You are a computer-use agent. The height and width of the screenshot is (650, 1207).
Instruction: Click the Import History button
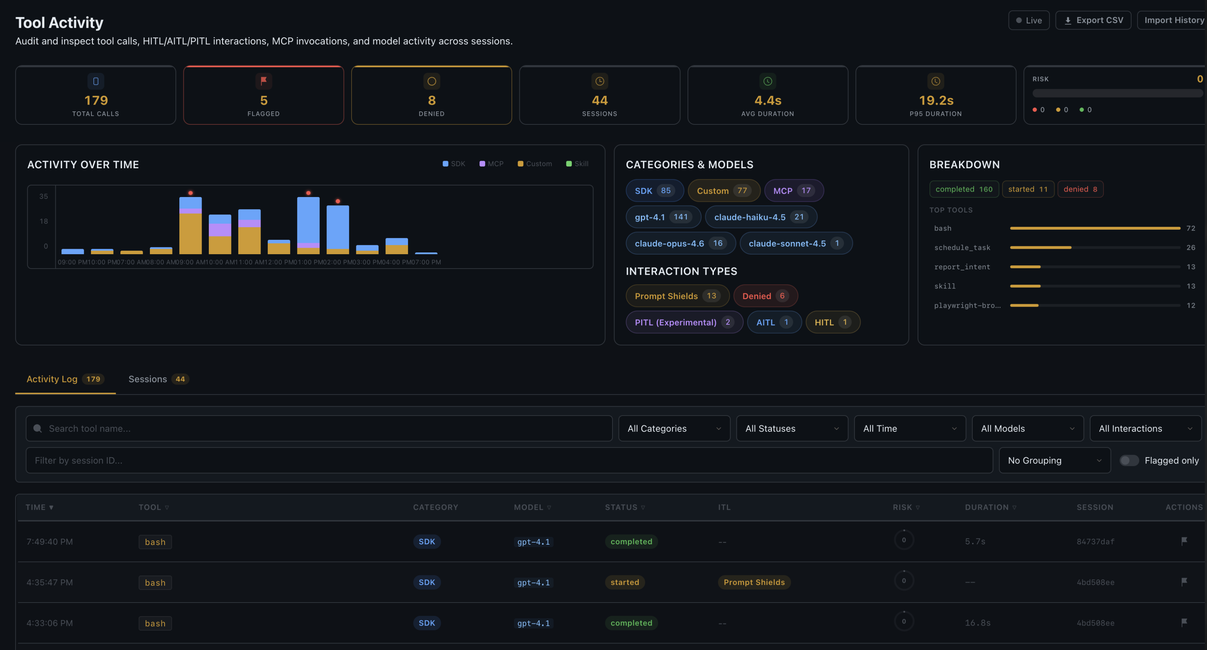click(1173, 20)
